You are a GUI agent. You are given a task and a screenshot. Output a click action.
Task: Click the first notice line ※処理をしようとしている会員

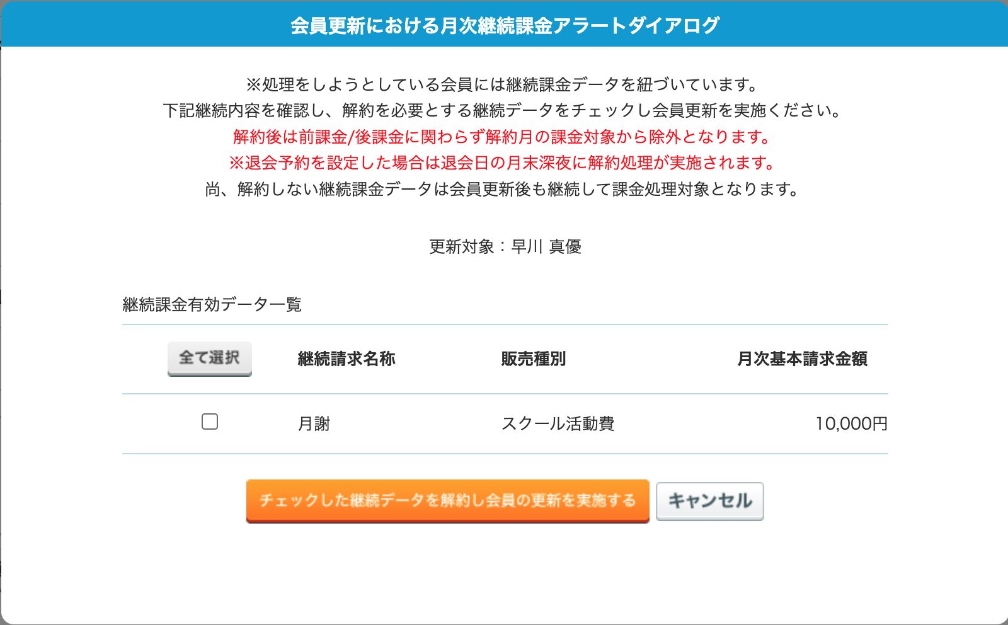(502, 84)
